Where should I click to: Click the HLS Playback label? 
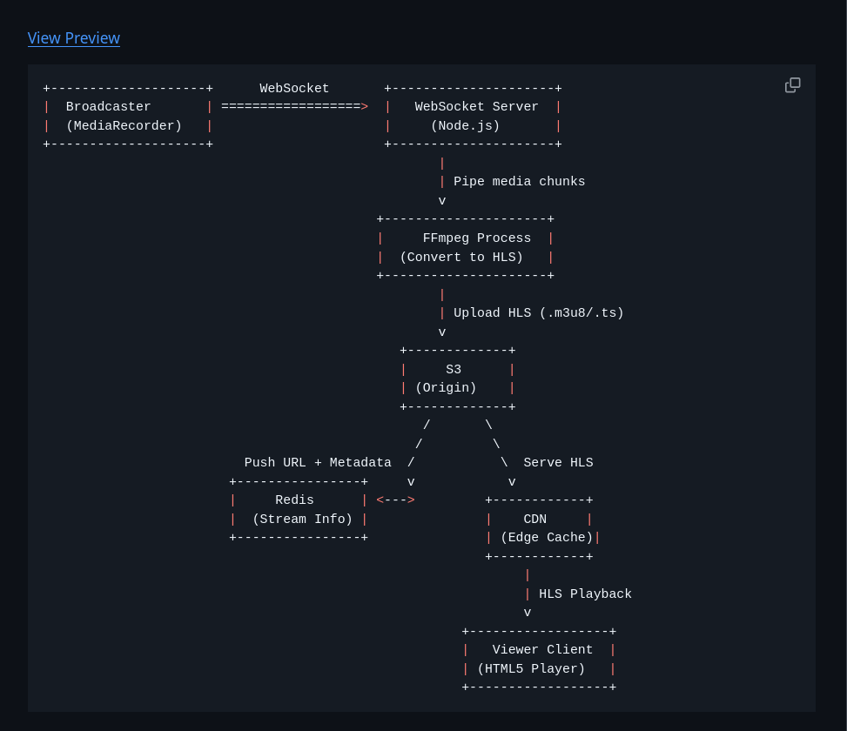click(x=585, y=594)
